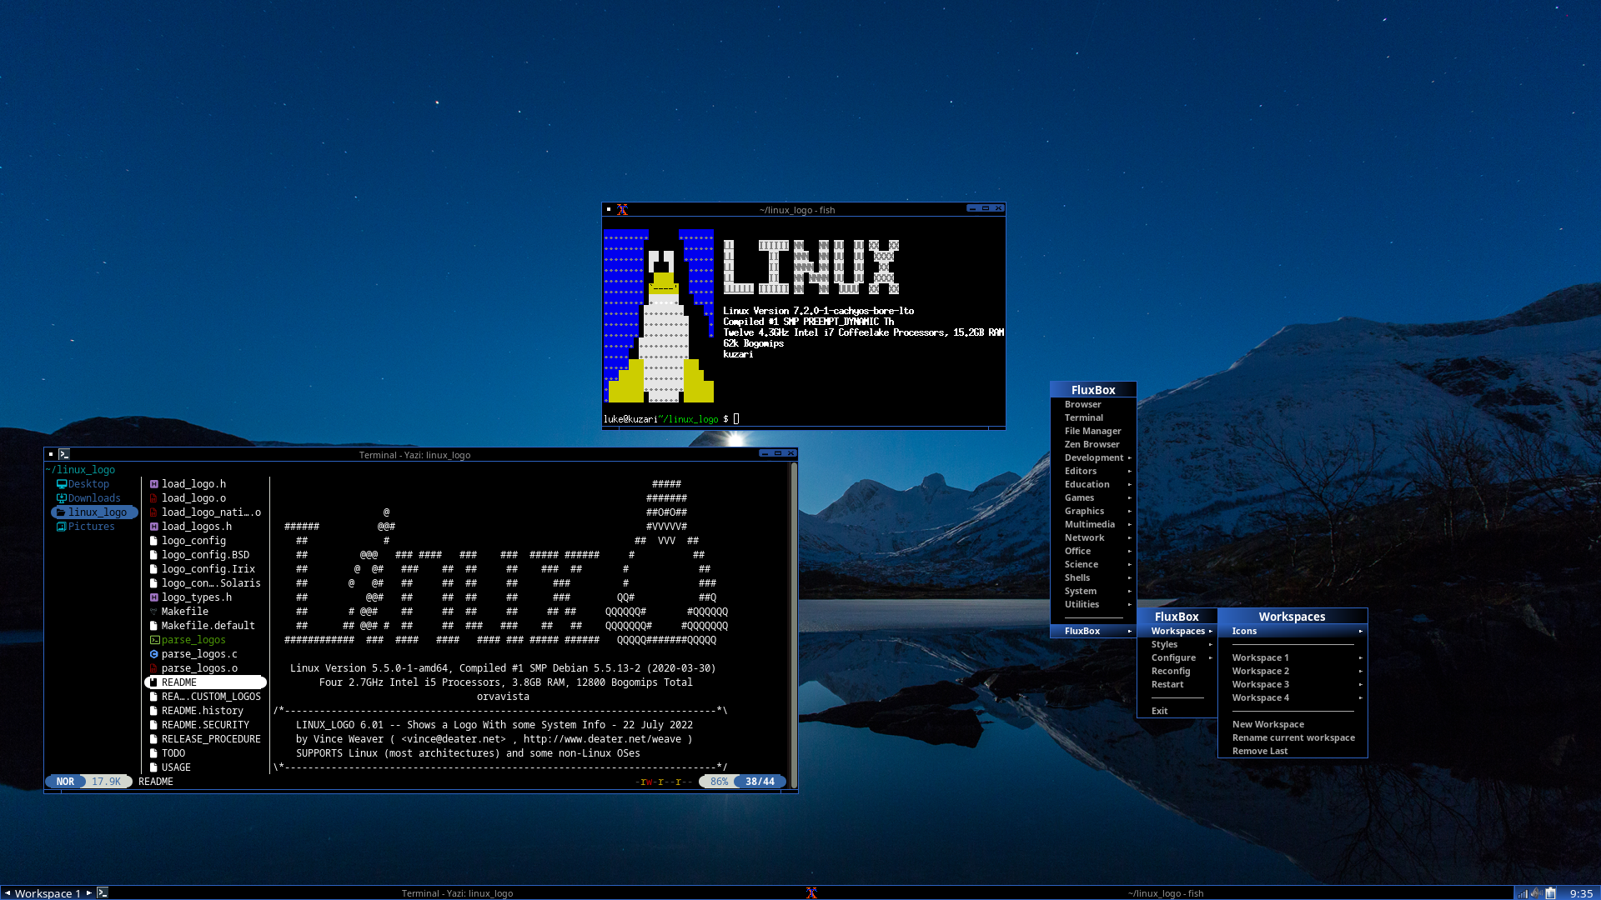Click the Yazi window vertical scrollbar
The image size is (1601, 900).
point(794,624)
